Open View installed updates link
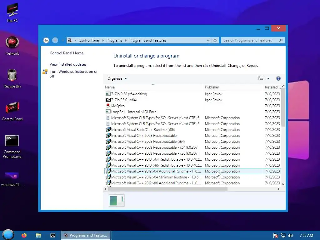The width and height of the screenshot is (320, 240). (x=68, y=64)
